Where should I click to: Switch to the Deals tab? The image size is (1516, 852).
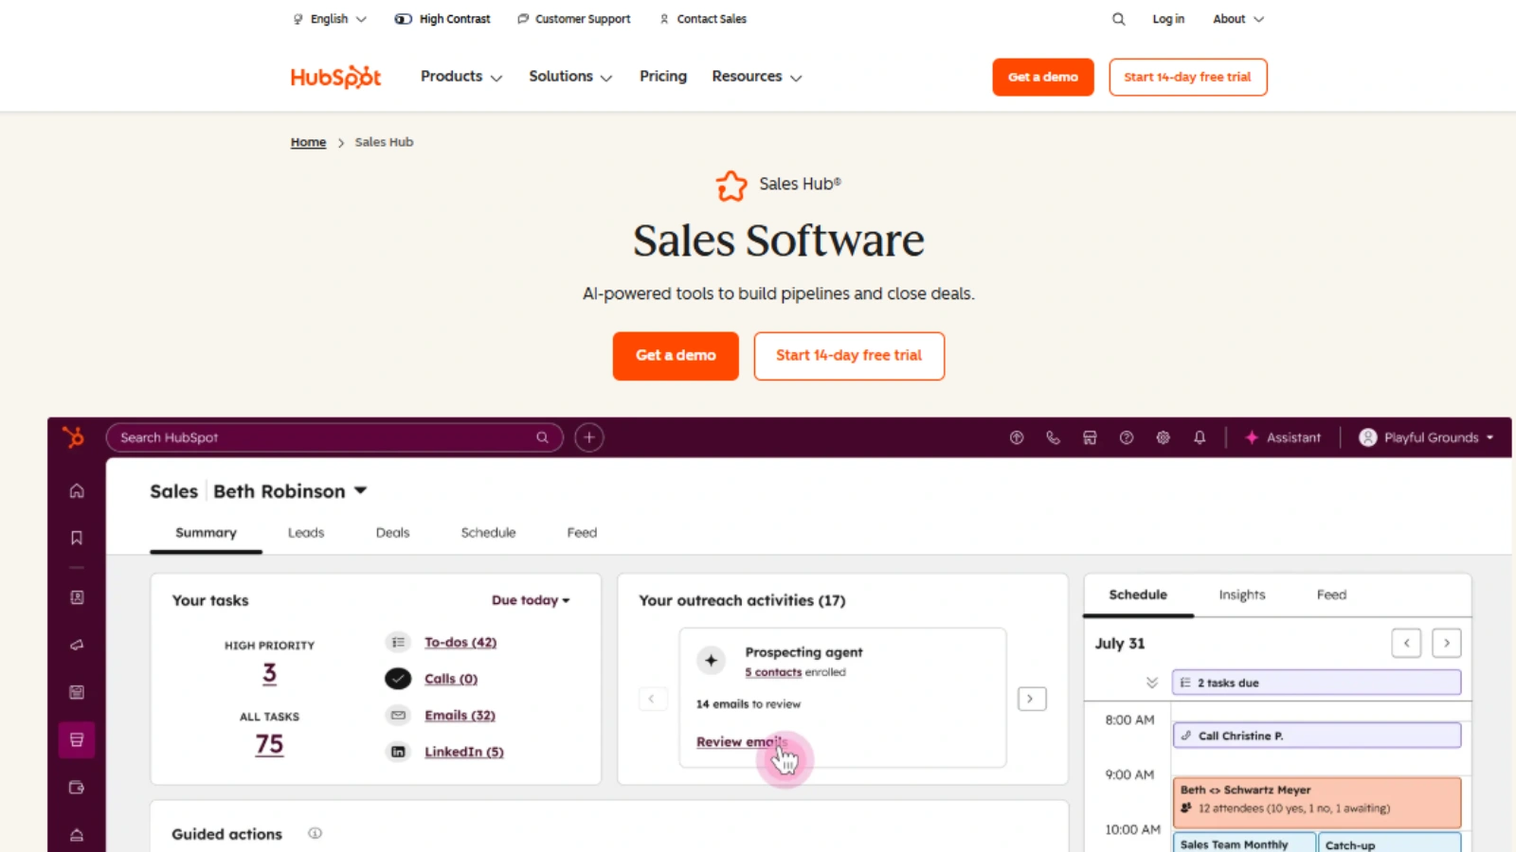tap(391, 532)
